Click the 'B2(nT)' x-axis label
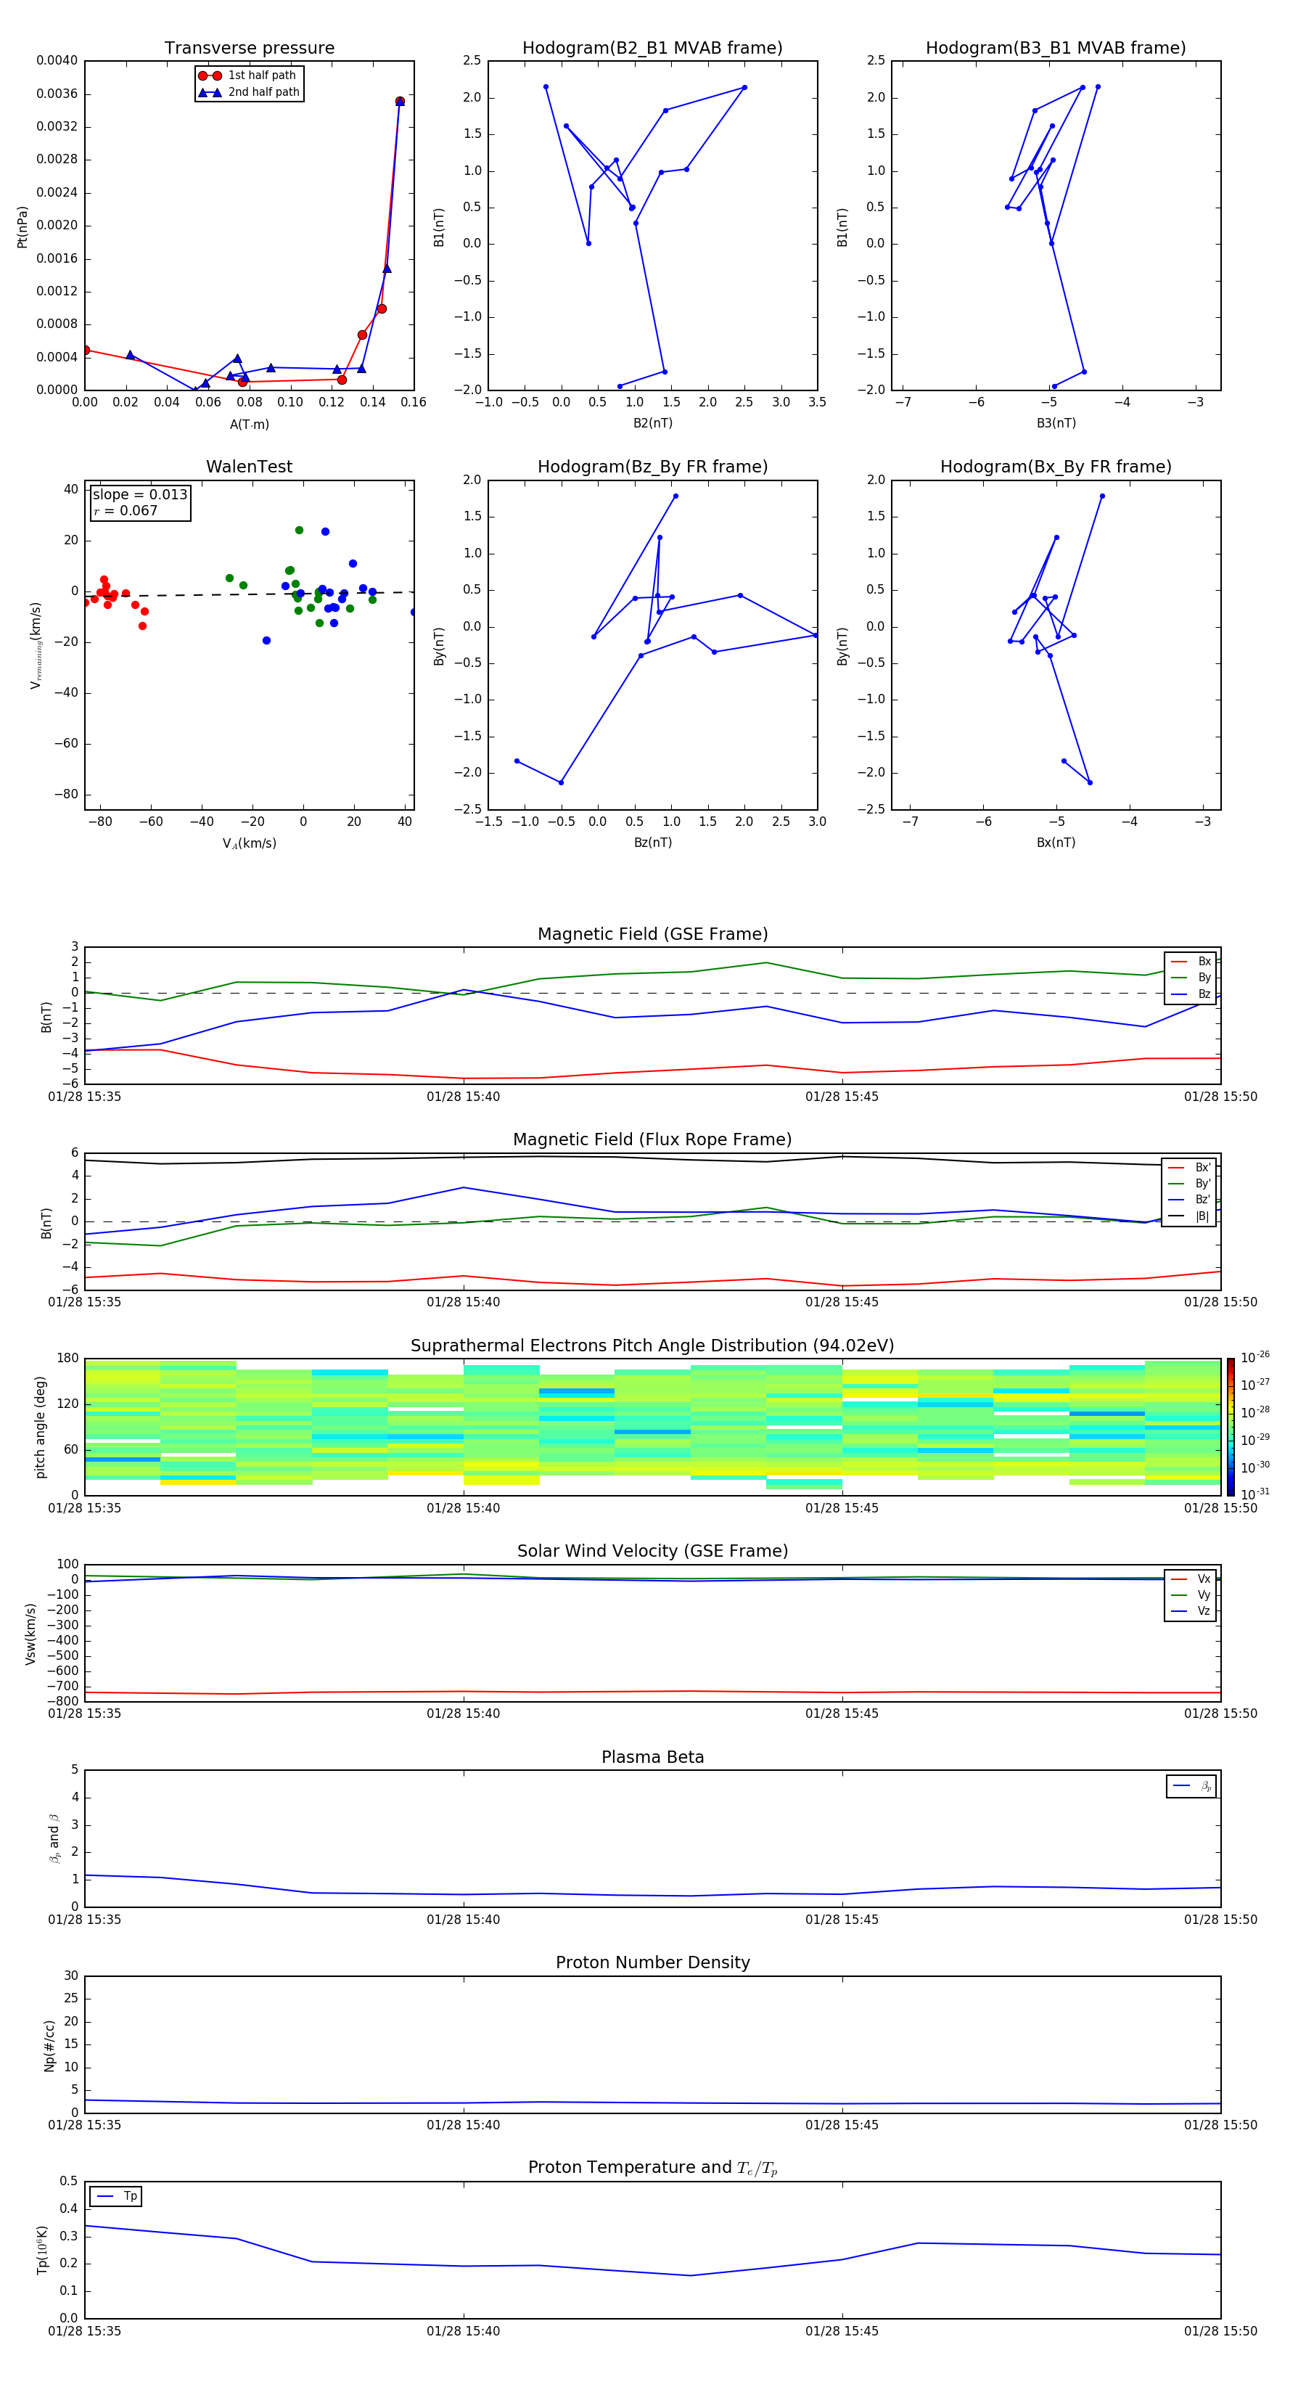The width and height of the screenshot is (1306, 2395). 652,423
